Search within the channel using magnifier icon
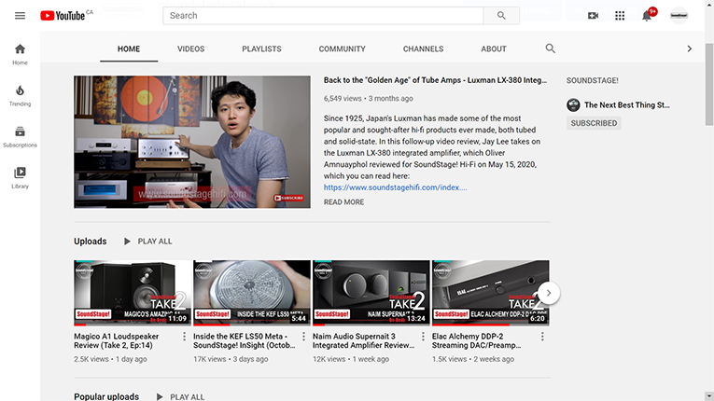714x401 pixels. (x=550, y=48)
